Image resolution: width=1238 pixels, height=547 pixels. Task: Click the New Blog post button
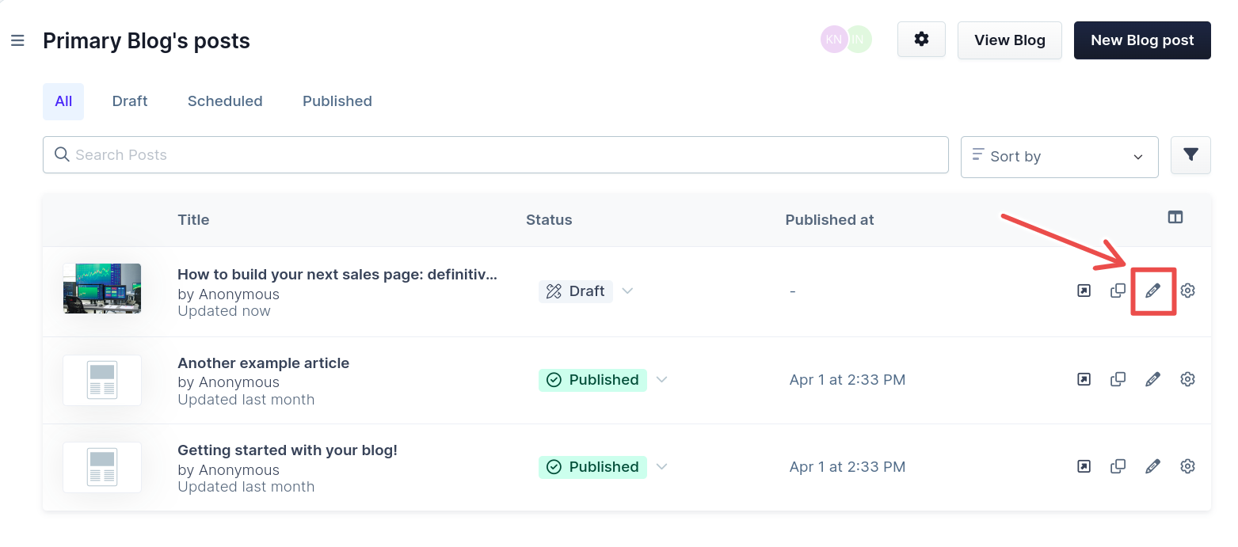pos(1142,40)
